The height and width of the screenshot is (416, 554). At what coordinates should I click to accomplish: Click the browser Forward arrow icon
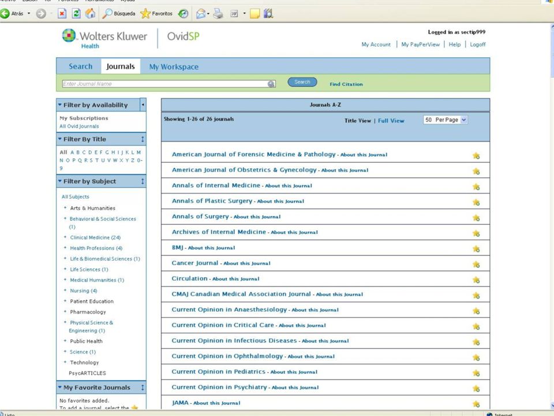pos(41,13)
